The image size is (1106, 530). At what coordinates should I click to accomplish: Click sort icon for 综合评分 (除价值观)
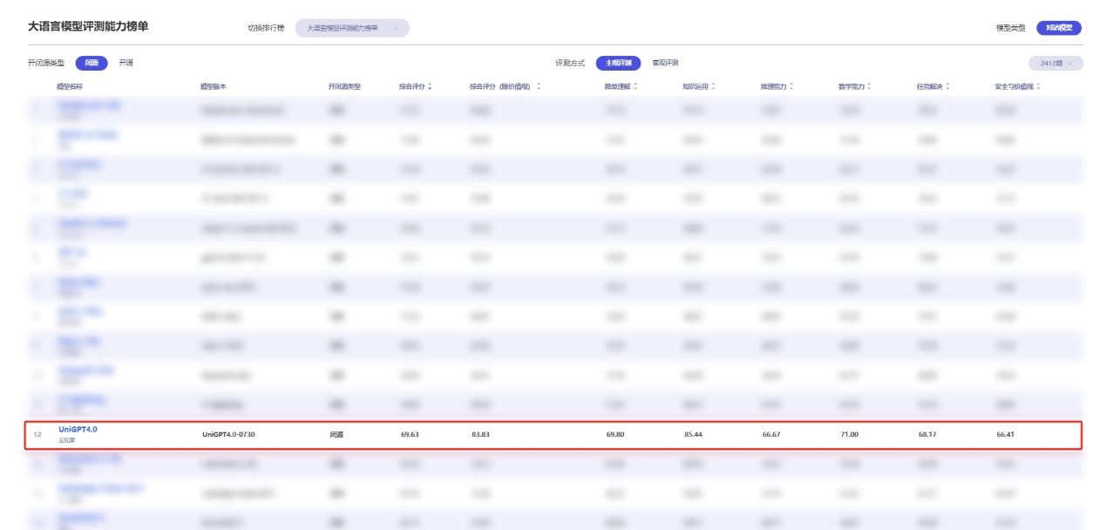pos(539,86)
